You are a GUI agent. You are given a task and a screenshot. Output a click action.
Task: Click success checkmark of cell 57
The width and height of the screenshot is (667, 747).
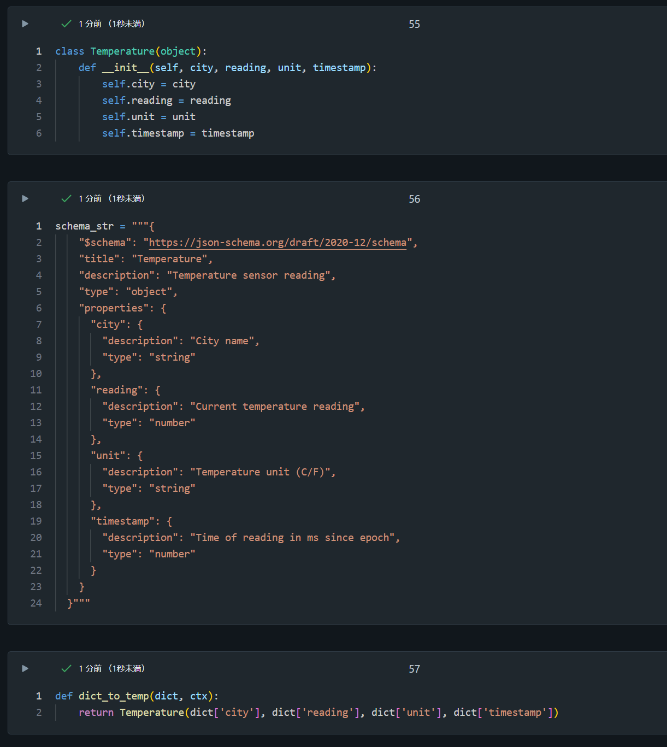(67, 668)
